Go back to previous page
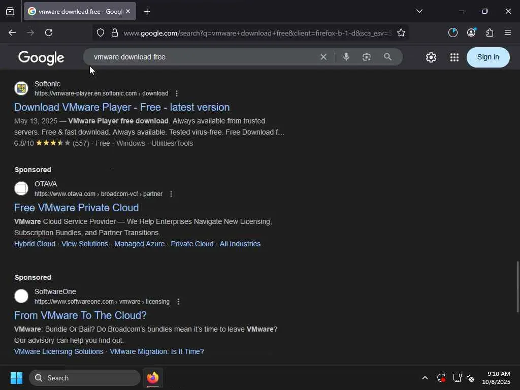 click(12, 32)
